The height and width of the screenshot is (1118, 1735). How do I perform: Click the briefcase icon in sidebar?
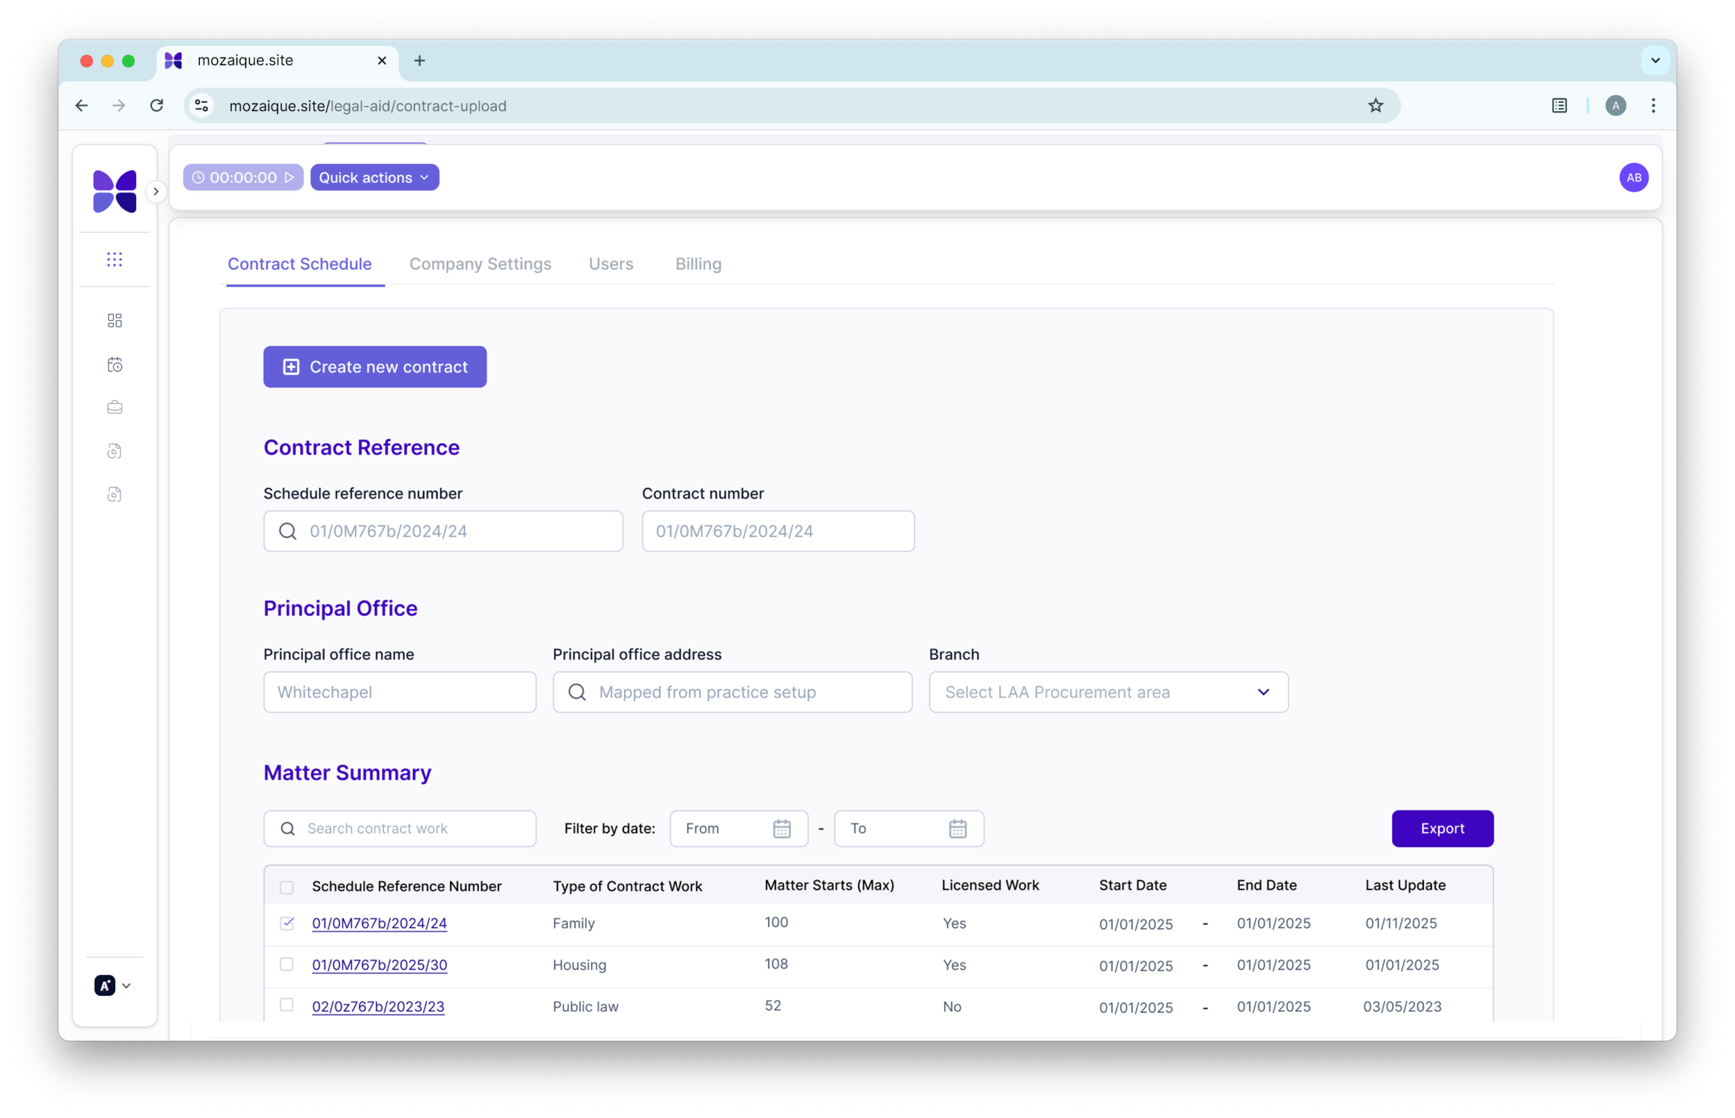pos(115,407)
